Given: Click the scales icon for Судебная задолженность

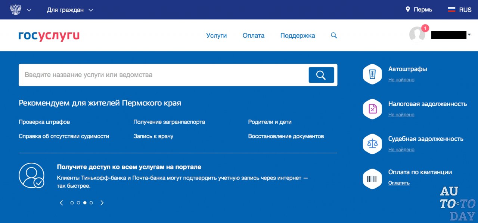Looking at the screenshot, I should point(372,143).
